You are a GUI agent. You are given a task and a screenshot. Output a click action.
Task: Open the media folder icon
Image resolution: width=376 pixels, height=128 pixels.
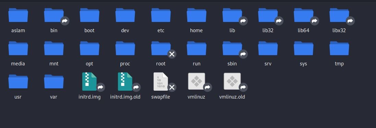[18, 48]
